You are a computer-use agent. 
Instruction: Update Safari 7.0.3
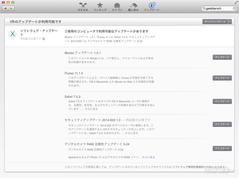[x=222, y=101]
